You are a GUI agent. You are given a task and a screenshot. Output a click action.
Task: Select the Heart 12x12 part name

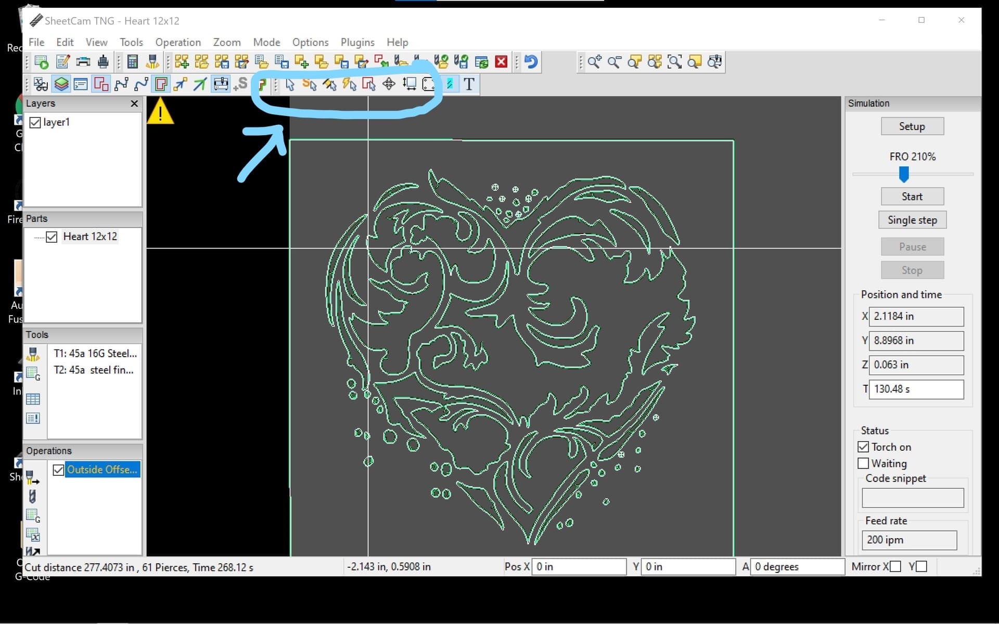tap(90, 237)
